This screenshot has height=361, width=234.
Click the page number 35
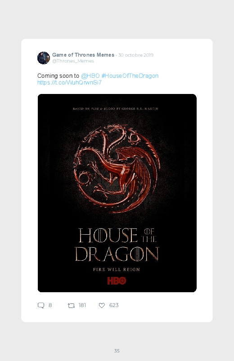pos(117,351)
